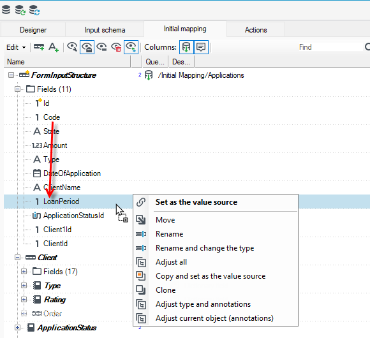Click the plain database icon at top
370x338 pixels.
tap(6, 10)
